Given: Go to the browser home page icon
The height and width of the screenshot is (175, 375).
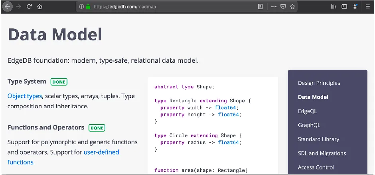Looking at the screenshot, I should (x=40, y=7).
